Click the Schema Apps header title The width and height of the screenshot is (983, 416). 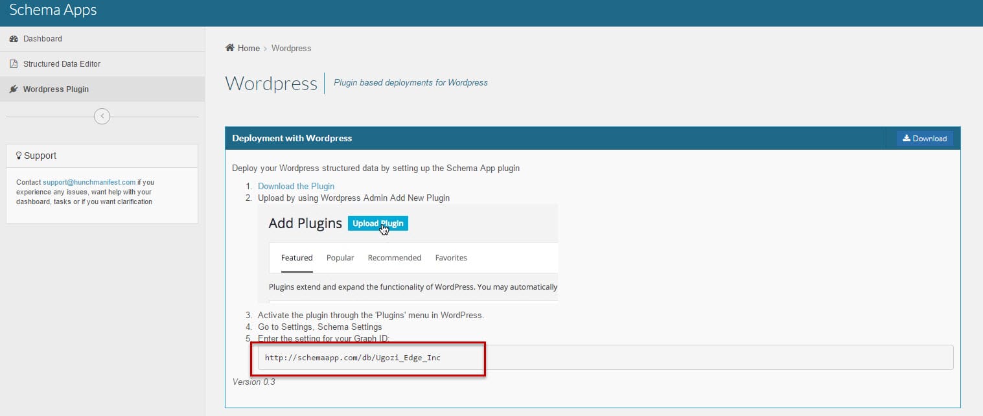tap(53, 10)
